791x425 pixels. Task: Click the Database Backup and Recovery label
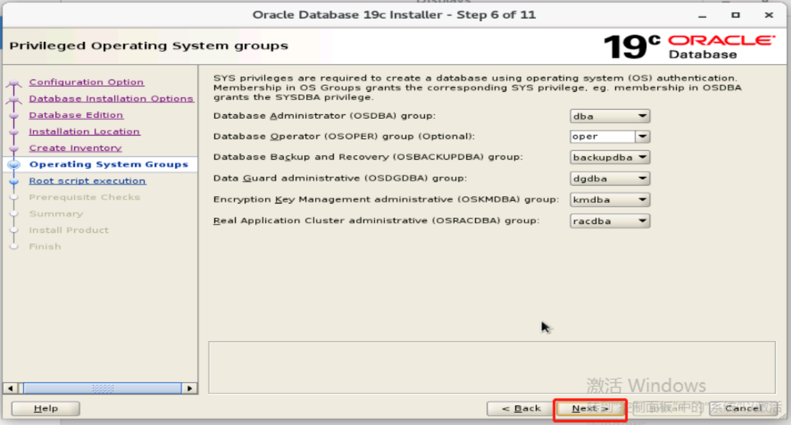pyautogui.click(x=368, y=158)
